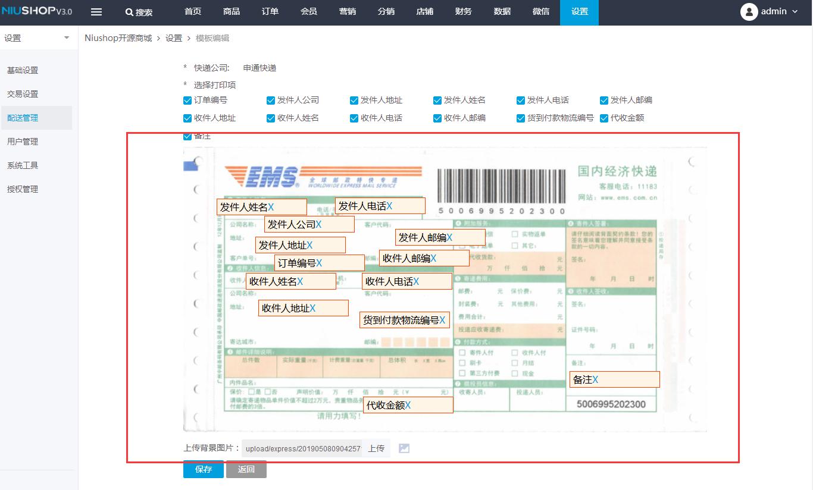The image size is (813, 490).
Task: Select 配送管理 in the sidebar
Action: tap(23, 118)
